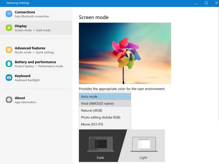Image resolution: width=219 pixels, height=164 pixels.
Task: Click the Connections Wi-Fi icon
Action: pos(9,14)
